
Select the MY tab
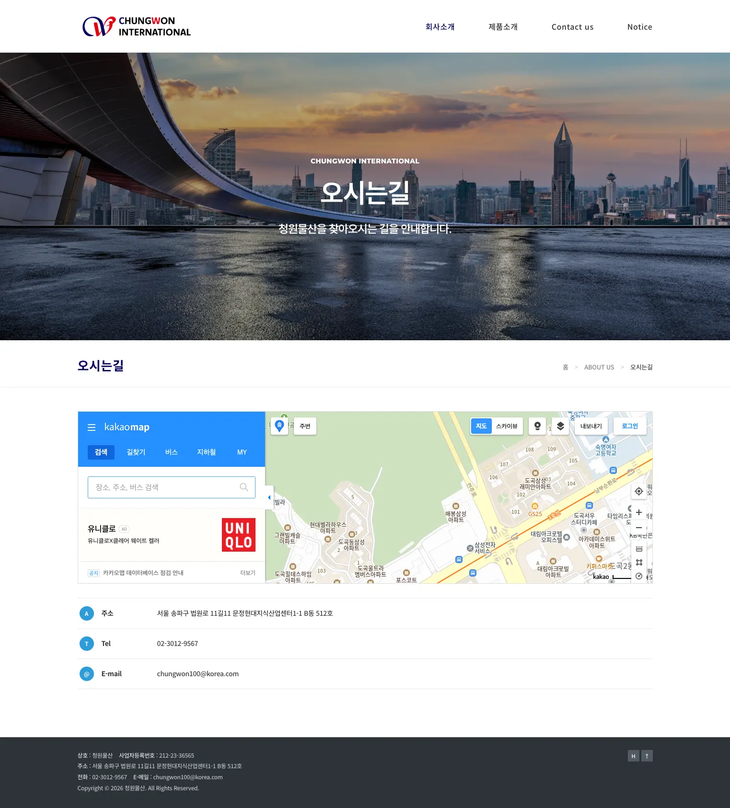[242, 452]
